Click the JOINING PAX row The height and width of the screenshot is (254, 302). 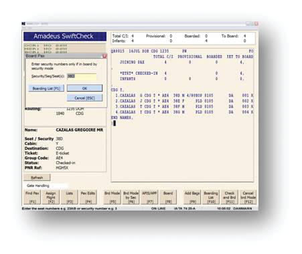point(182,62)
